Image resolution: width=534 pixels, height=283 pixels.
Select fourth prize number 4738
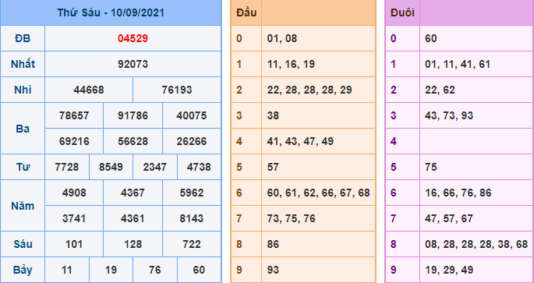(x=199, y=167)
